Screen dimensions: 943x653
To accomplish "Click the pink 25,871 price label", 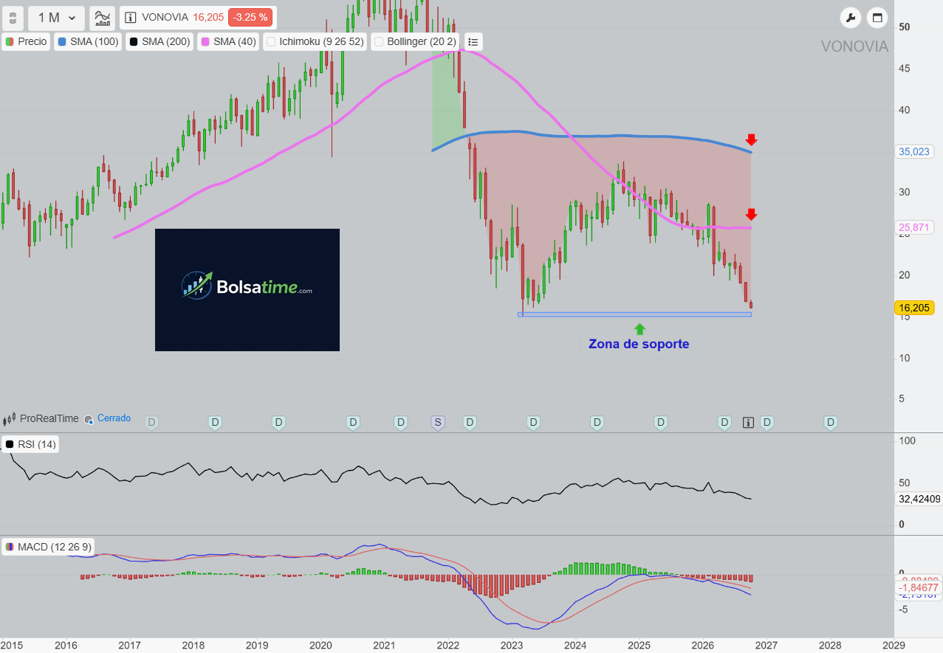I will click(913, 228).
